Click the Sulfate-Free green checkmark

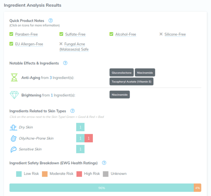61,34
